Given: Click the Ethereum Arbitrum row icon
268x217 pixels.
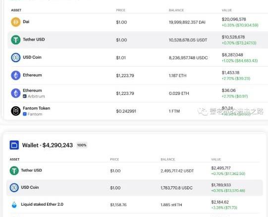Looking at the screenshot, I should [x=16, y=93].
